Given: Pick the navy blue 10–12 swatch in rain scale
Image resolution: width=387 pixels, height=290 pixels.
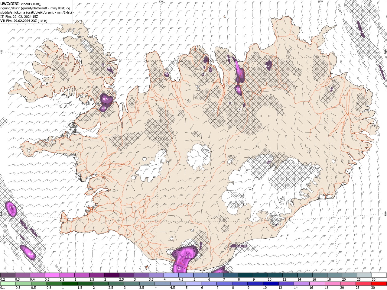Looking at the screenshot, I should pos(270,284).
